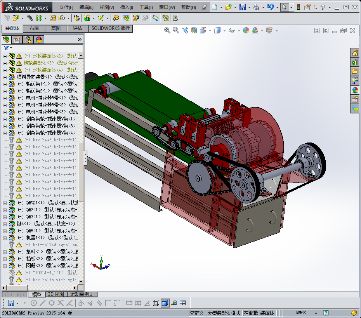Expand 链轮1<1> tree node
Screen dimensions: 361x318
[5, 203]
